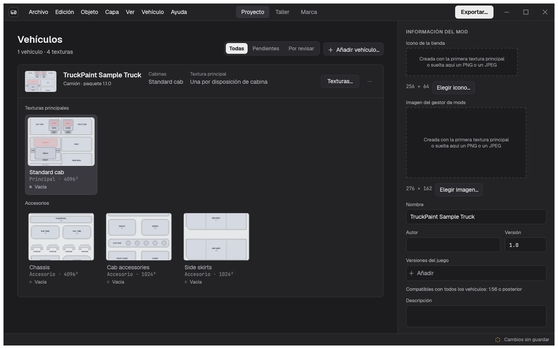Select the Chassis accessory texture
Image resolution: width=558 pixels, height=349 pixels.
click(61, 249)
